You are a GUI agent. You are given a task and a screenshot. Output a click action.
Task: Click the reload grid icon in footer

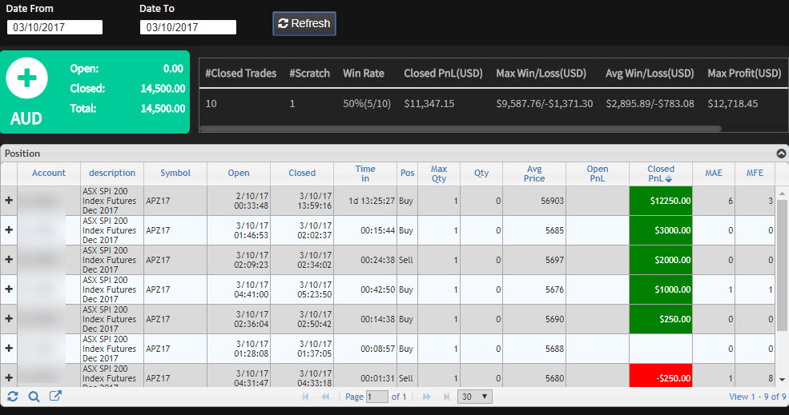click(x=13, y=397)
